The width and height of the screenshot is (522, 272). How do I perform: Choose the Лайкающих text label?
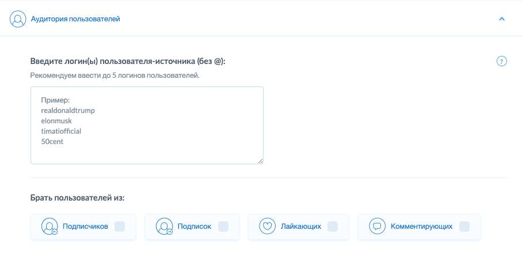click(x=300, y=226)
